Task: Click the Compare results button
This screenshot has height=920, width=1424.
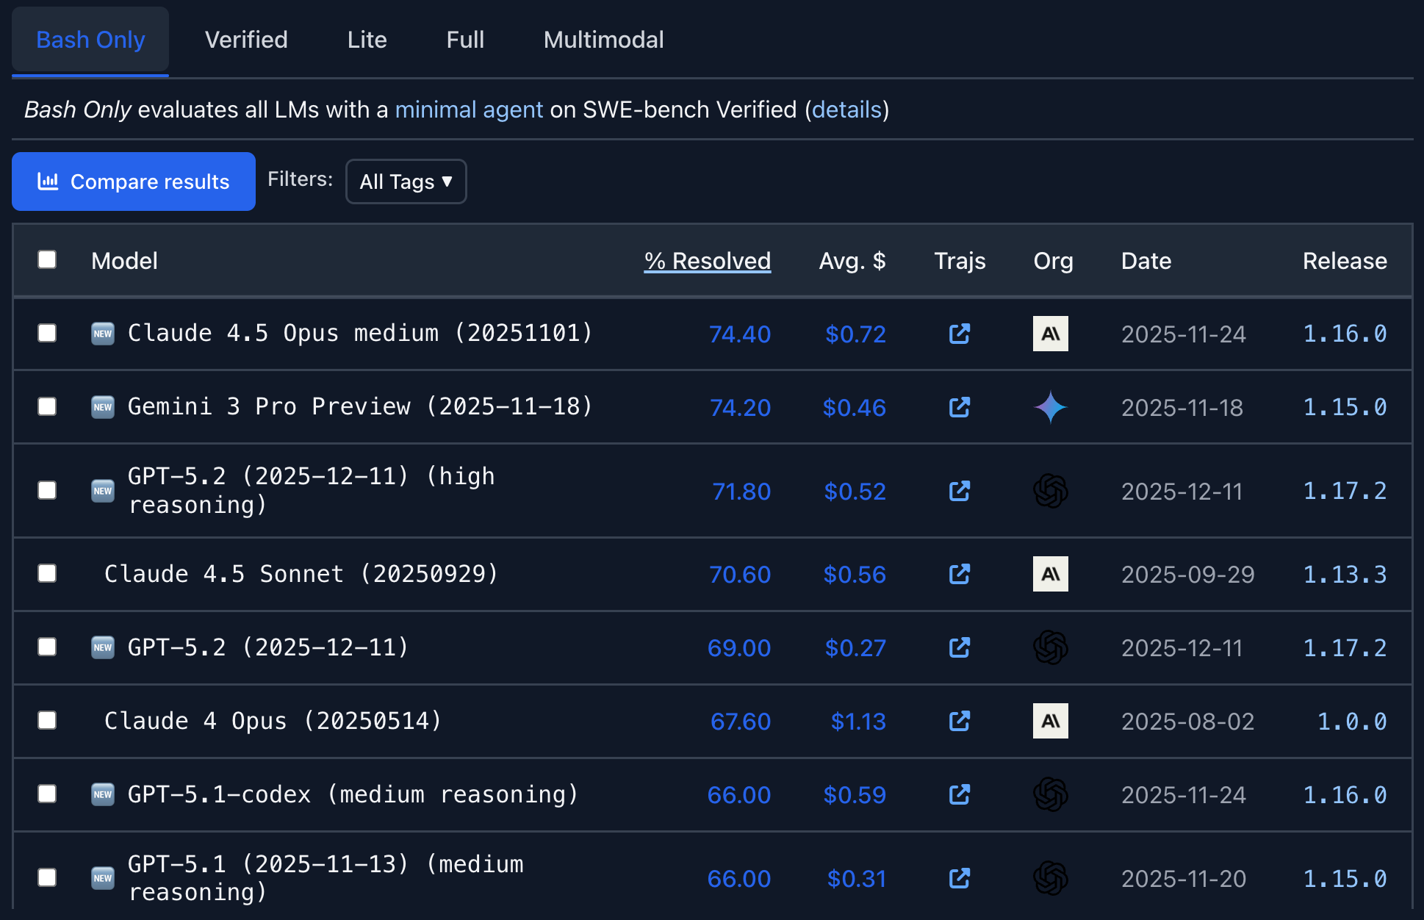Action: (134, 182)
